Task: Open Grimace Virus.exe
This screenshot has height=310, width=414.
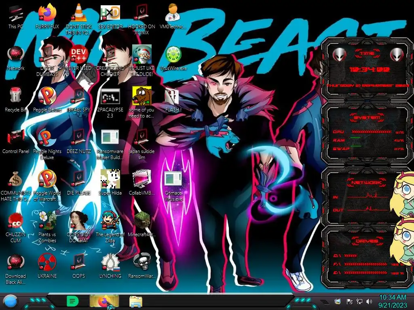Action: [x=173, y=186]
